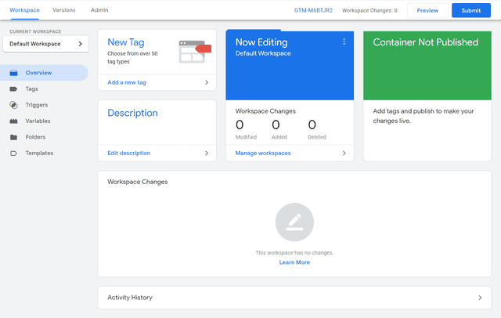The height and width of the screenshot is (318, 501).
Task: Click the gray pencil icon in Workspace Changes
Action: tap(294, 222)
